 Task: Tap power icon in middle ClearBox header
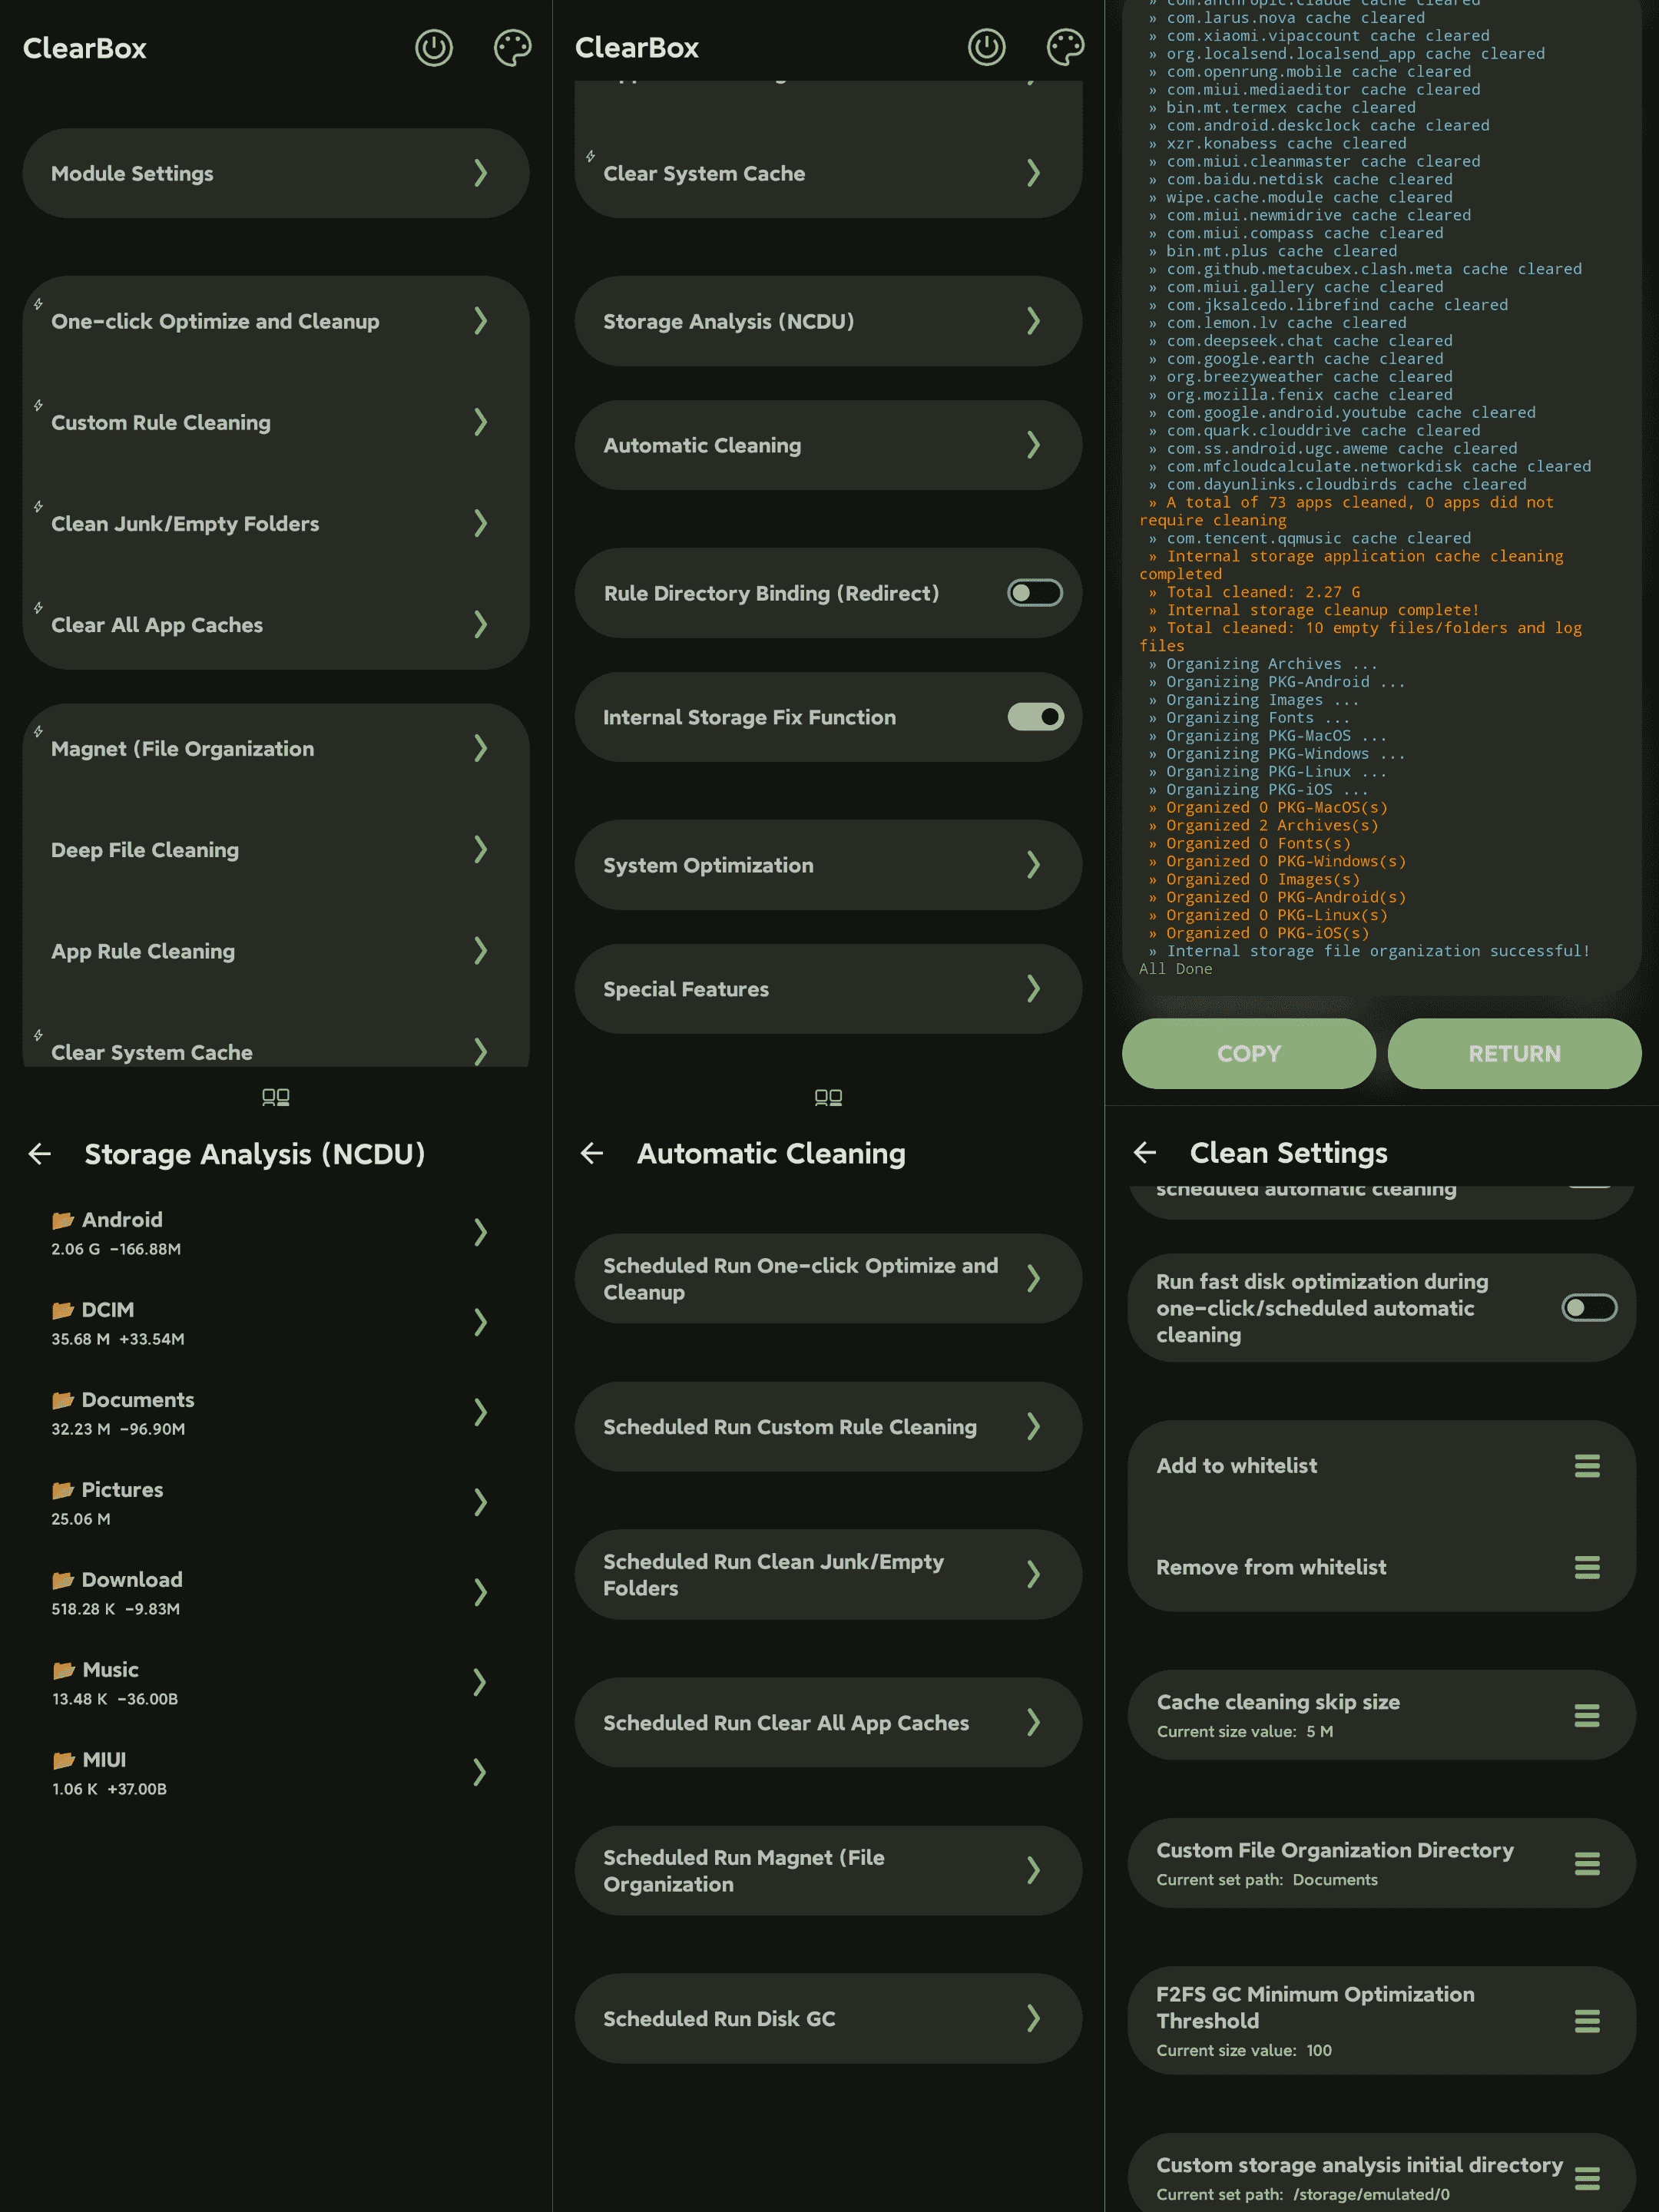click(x=986, y=48)
